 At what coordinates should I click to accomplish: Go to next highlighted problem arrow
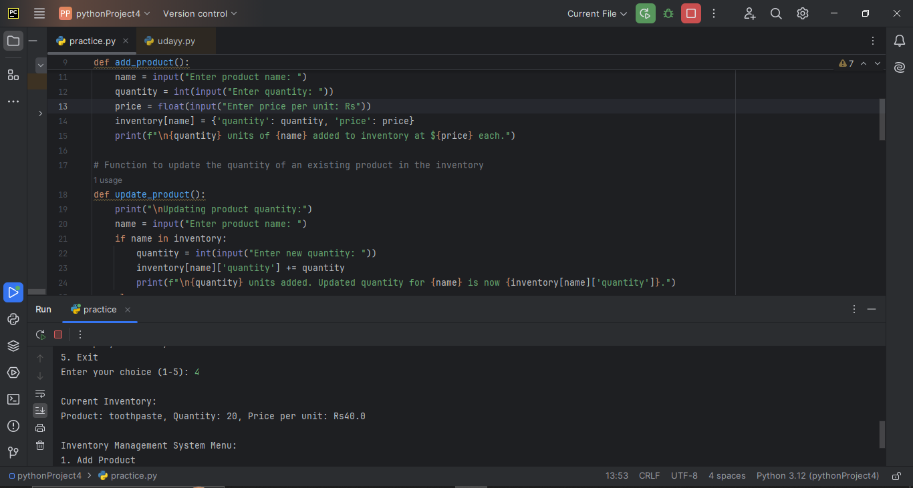tap(878, 63)
